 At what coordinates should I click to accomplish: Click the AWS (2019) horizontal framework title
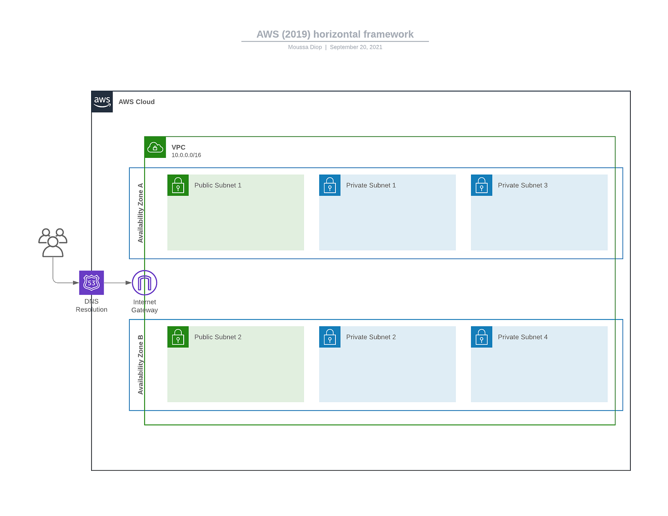point(335,34)
